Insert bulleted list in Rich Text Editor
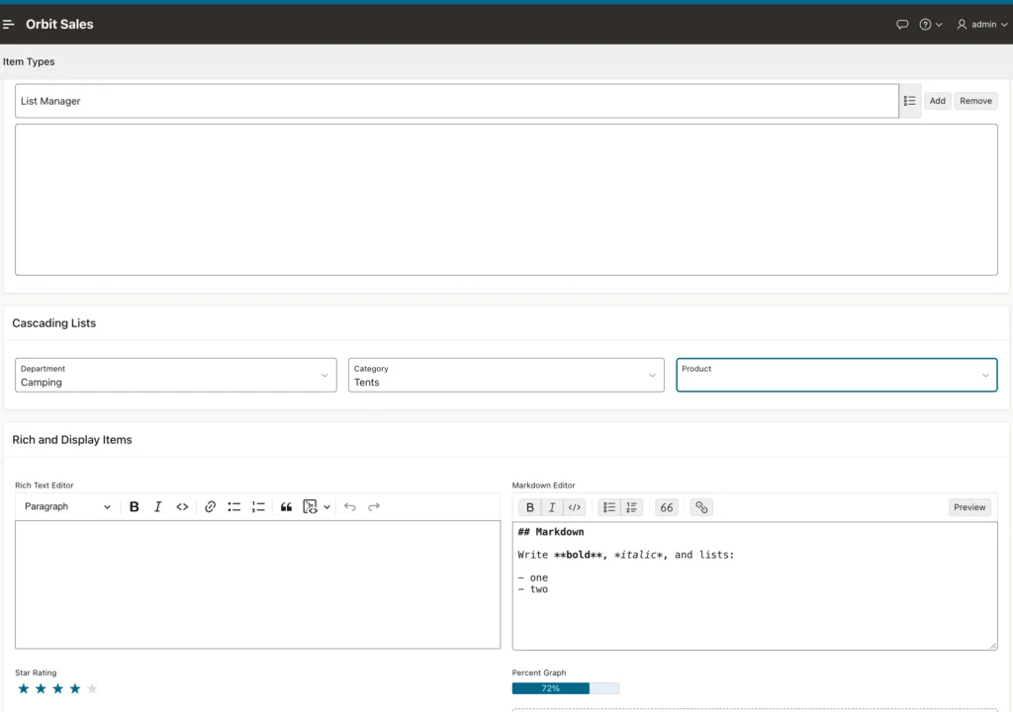Screen dimensions: 1013x712 coord(233,506)
